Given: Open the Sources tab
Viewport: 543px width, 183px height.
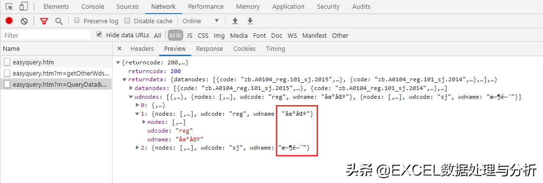Looking at the screenshot, I should pyautogui.click(x=128, y=7).
